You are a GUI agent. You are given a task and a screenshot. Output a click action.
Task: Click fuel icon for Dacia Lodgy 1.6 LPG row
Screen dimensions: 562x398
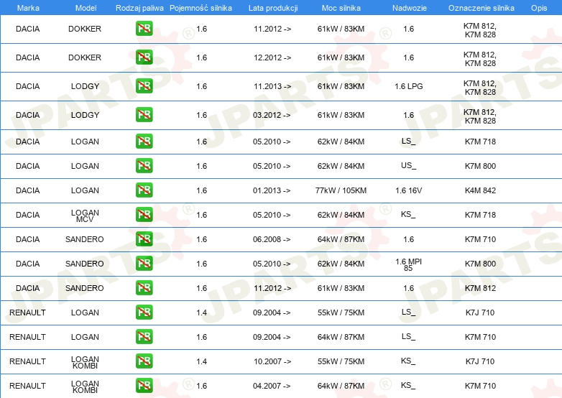144,86
